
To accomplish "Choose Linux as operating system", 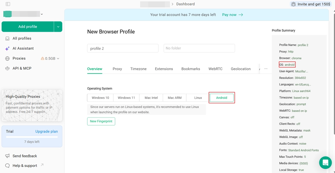I will click(198, 98).
